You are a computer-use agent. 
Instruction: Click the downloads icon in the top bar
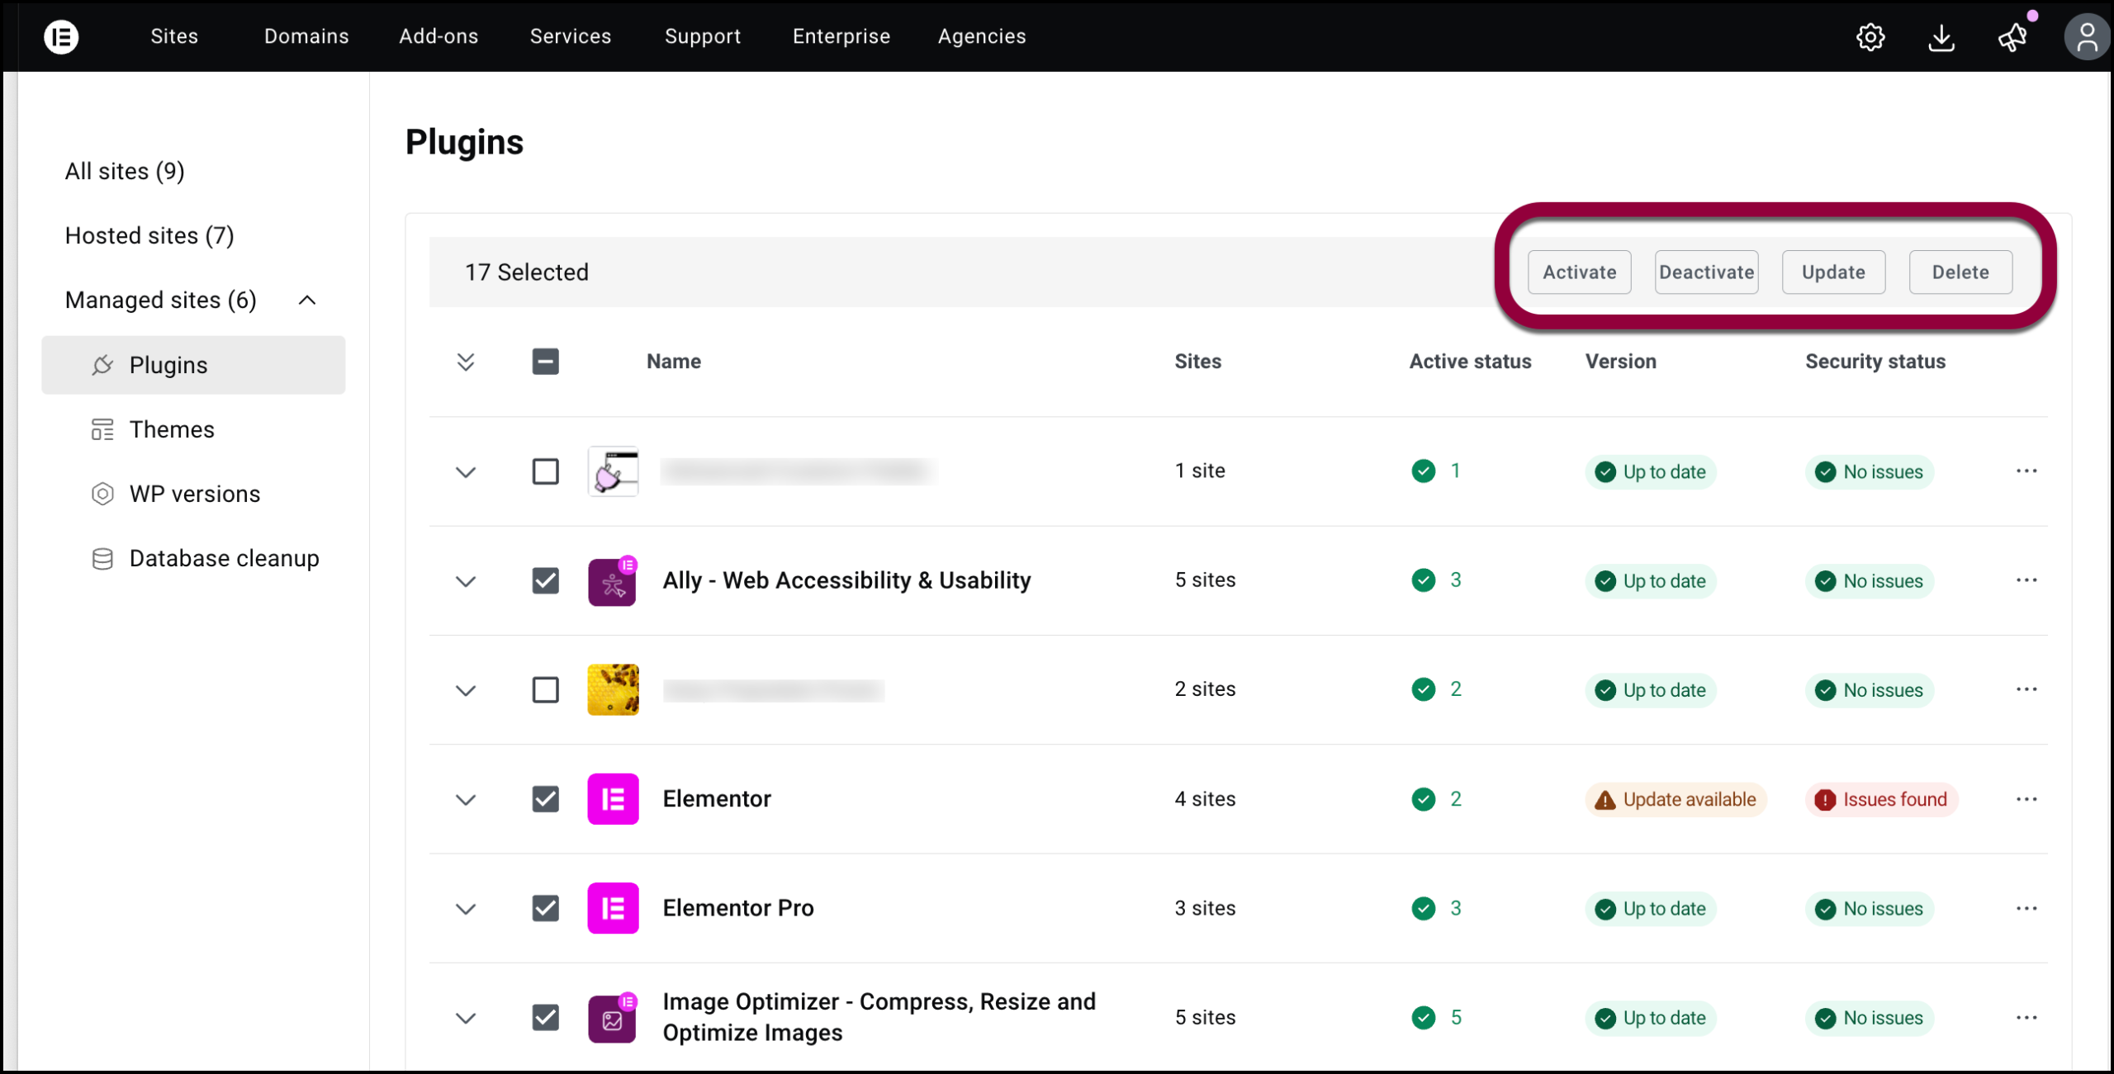[x=1942, y=37]
